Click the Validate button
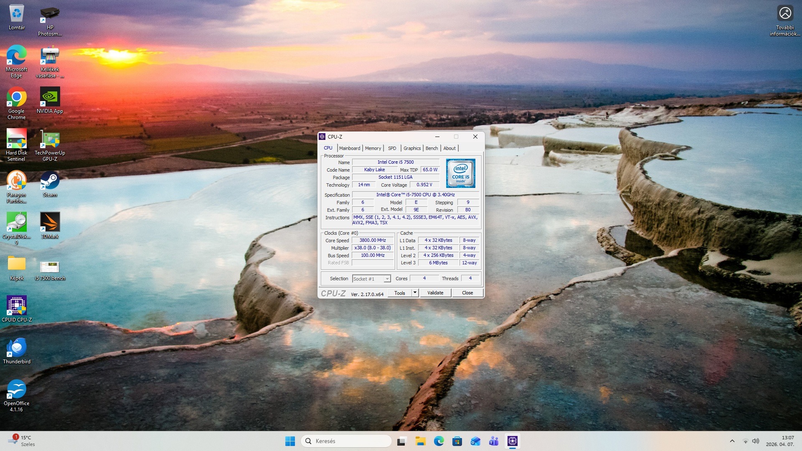 pyautogui.click(x=435, y=293)
